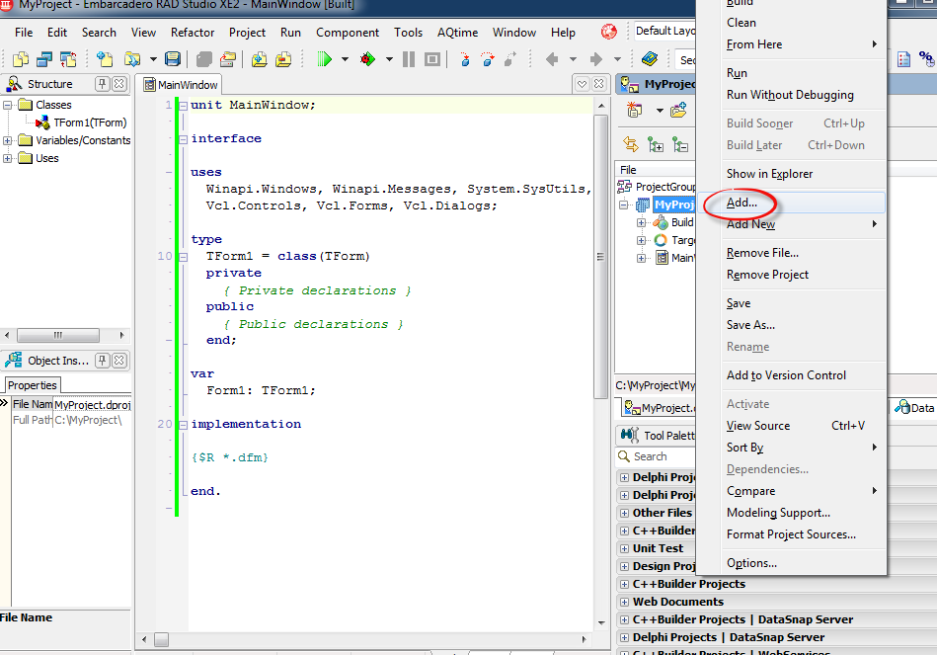
Task: Open the Back history dropdown arrow
Action: pos(573,59)
